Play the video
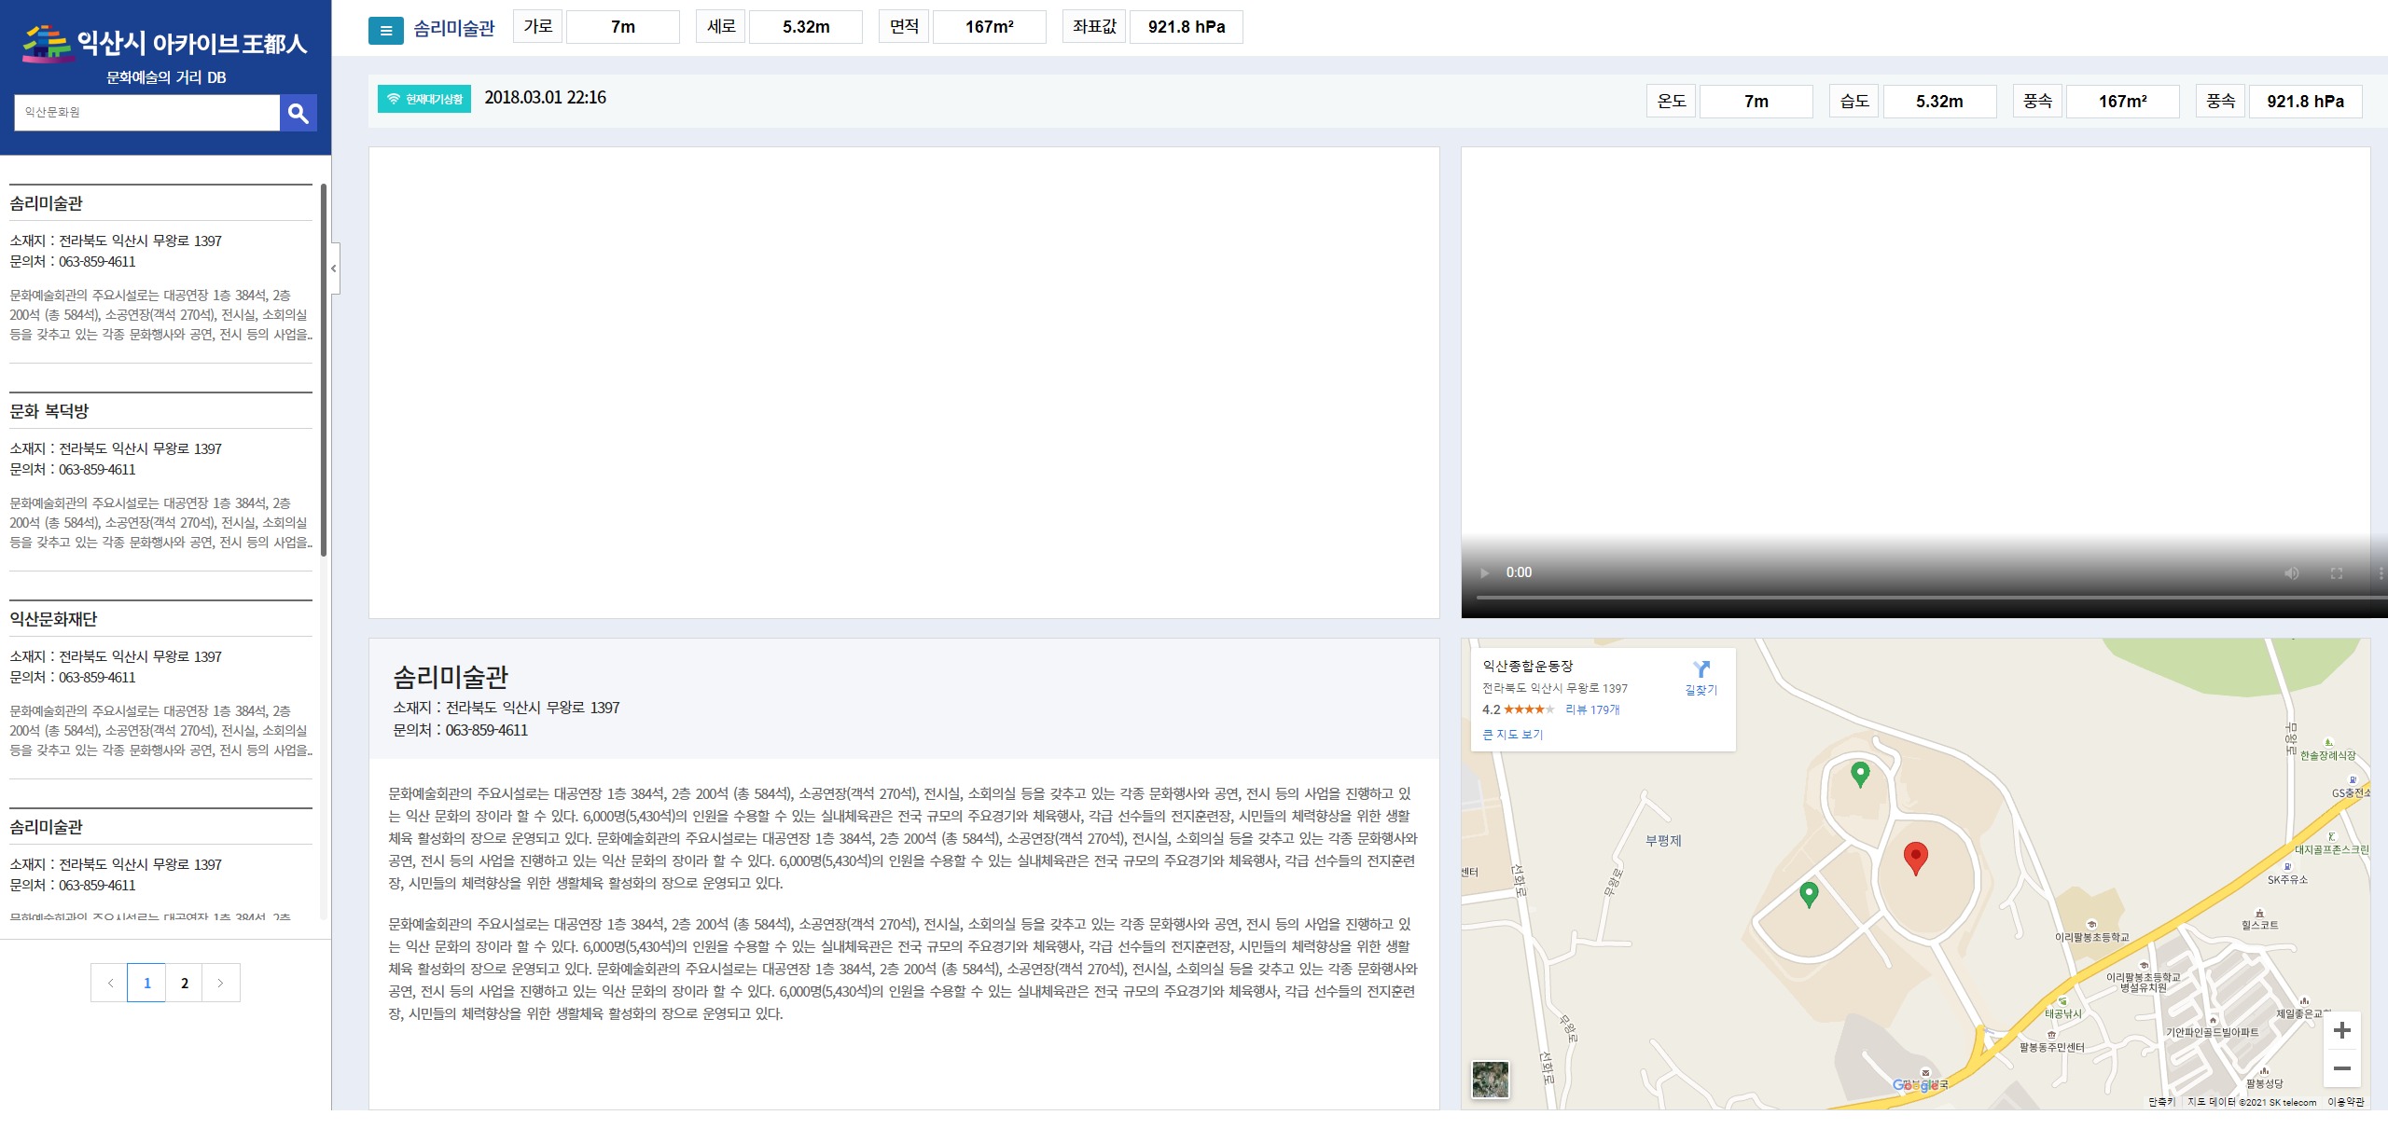This screenshot has width=2388, height=1129. (1484, 572)
